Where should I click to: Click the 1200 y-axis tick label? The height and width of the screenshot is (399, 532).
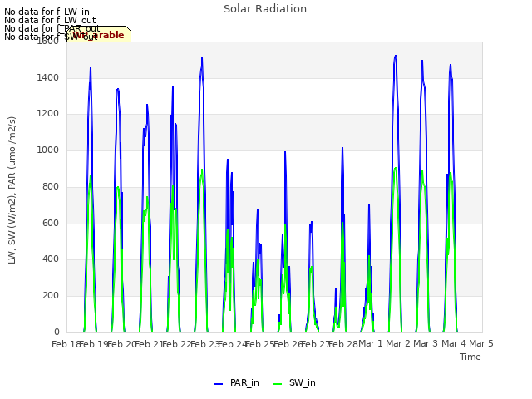pyautogui.click(x=48, y=114)
